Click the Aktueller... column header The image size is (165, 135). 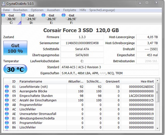(x=76, y=81)
